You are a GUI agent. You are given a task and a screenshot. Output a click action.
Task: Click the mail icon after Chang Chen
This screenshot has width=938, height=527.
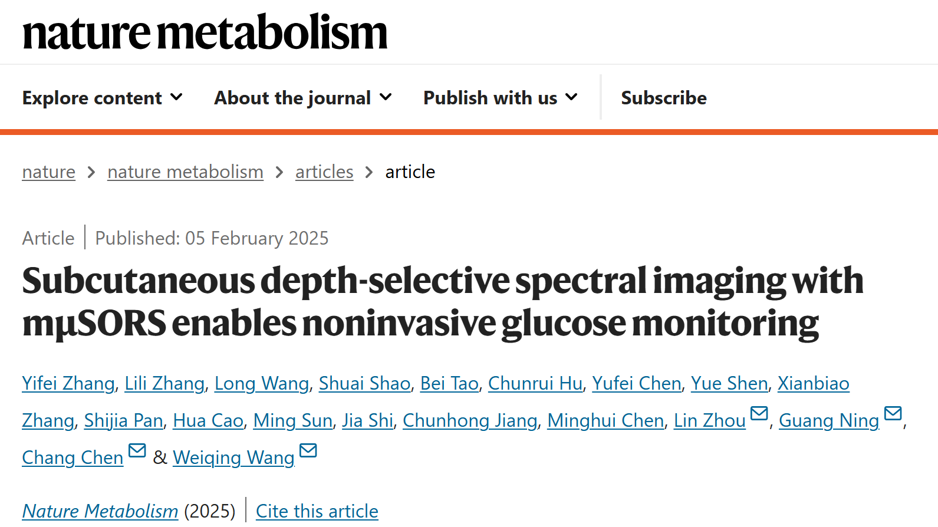[x=137, y=451]
